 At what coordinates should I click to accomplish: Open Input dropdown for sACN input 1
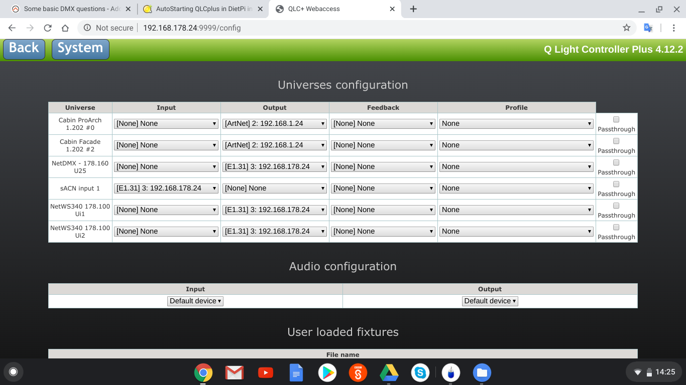(166, 188)
